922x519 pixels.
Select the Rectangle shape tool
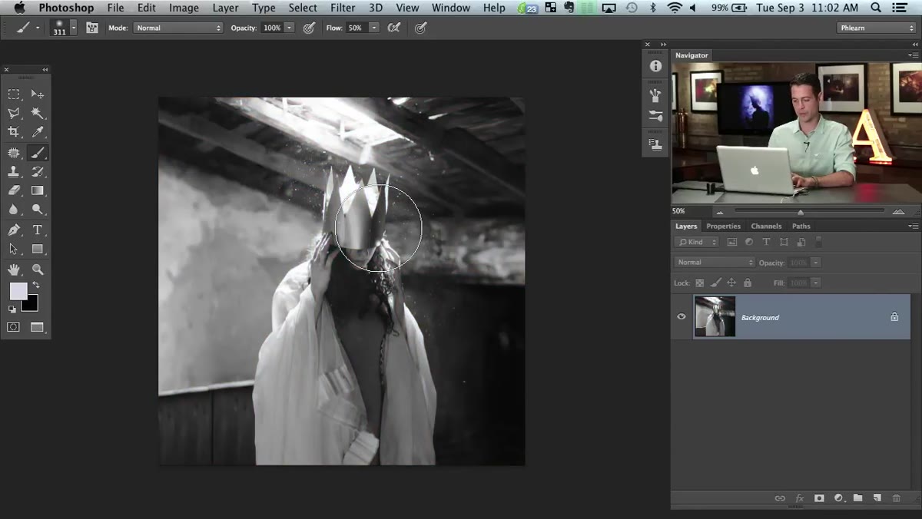[x=37, y=250]
